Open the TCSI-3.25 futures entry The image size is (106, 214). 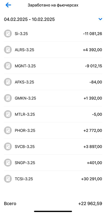[53, 179]
